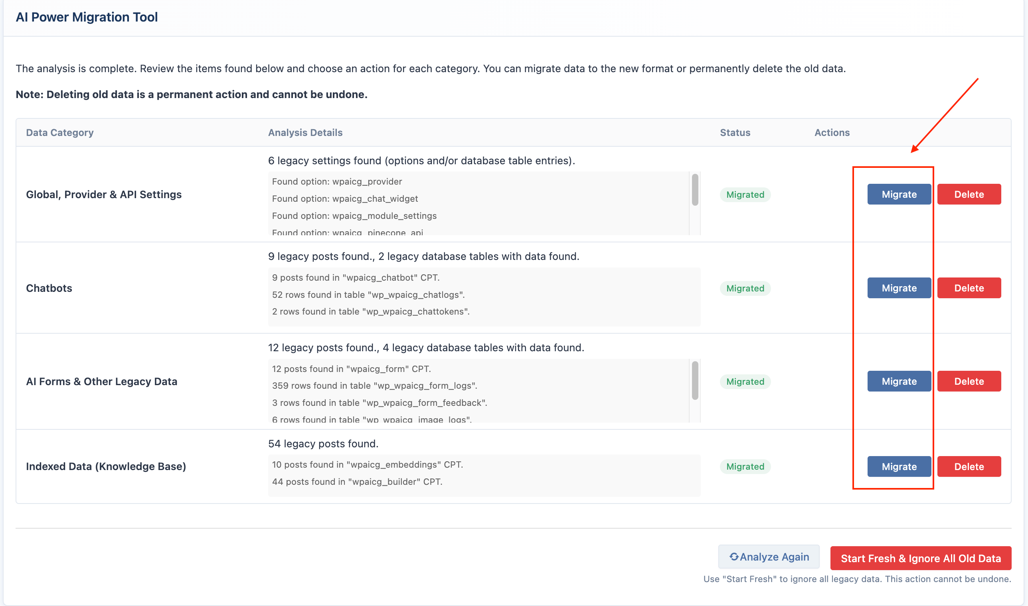Migrate AI Forms & Other Legacy Data
The width and height of the screenshot is (1028, 606).
899,382
